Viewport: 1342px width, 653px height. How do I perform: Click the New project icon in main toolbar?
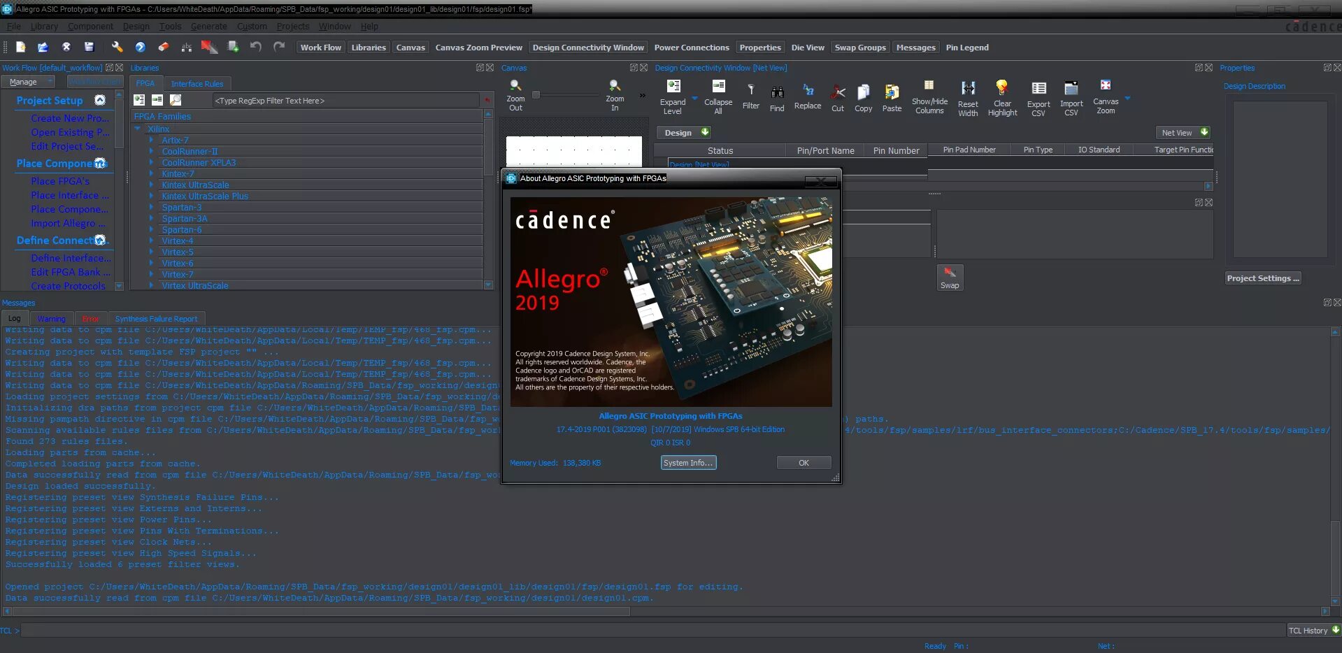(x=20, y=47)
